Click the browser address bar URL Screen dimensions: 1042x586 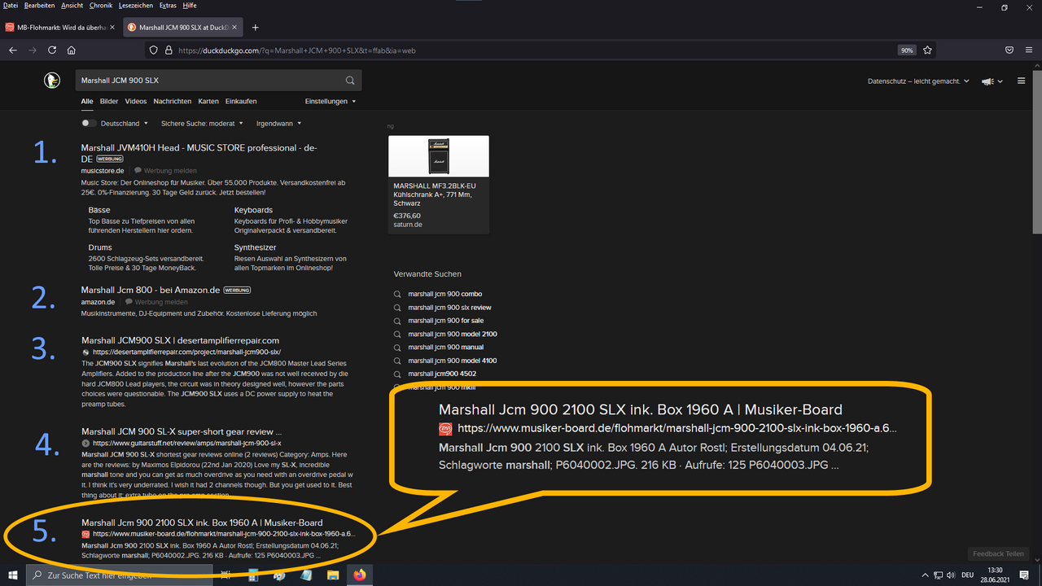pyautogui.click(x=297, y=50)
